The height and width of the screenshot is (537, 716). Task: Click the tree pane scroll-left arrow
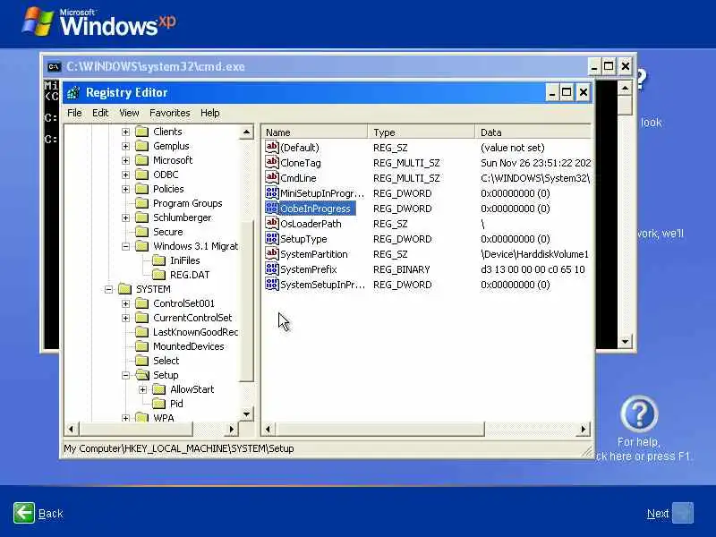point(71,429)
